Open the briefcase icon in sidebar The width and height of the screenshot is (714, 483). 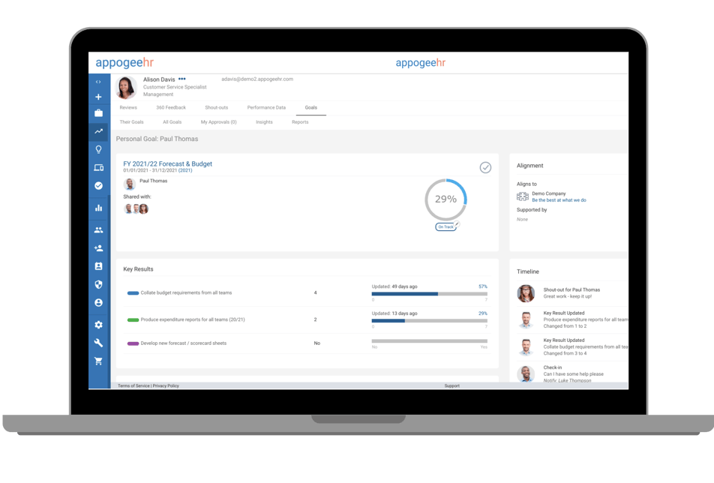pyautogui.click(x=98, y=113)
